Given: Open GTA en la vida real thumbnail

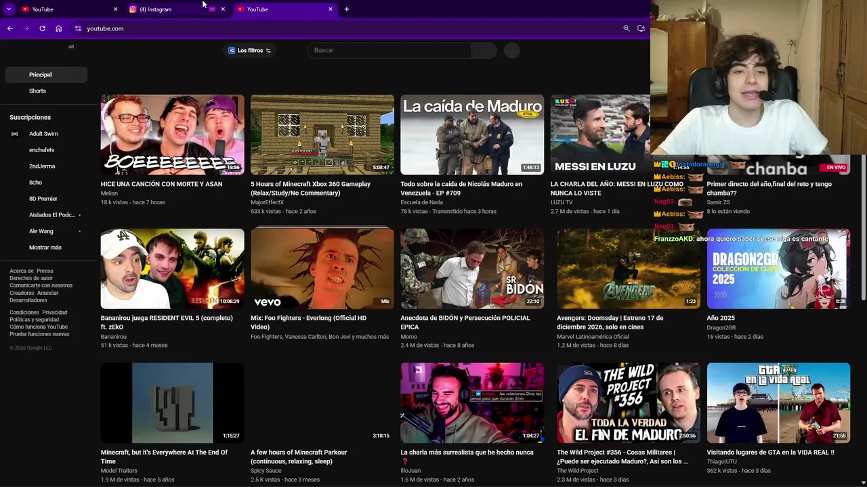Looking at the screenshot, I should click(x=778, y=402).
